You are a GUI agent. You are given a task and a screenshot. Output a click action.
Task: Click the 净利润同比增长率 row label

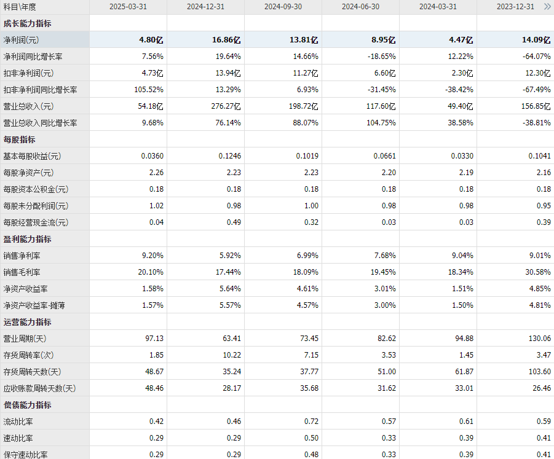click(x=33, y=57)
